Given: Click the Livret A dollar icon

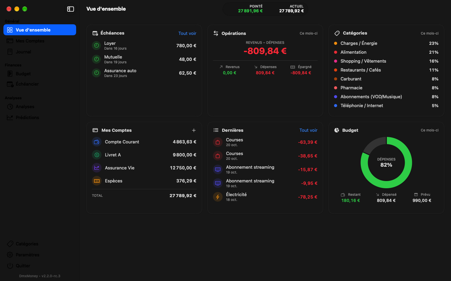Looking at the screenshot, I should click(97, 155).
